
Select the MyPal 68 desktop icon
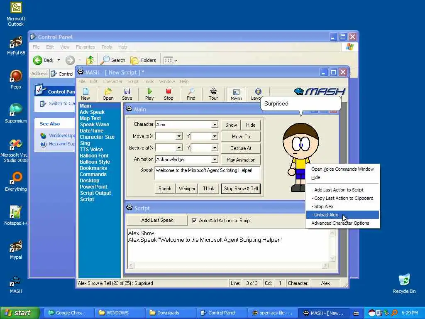(x=16, y=46)
